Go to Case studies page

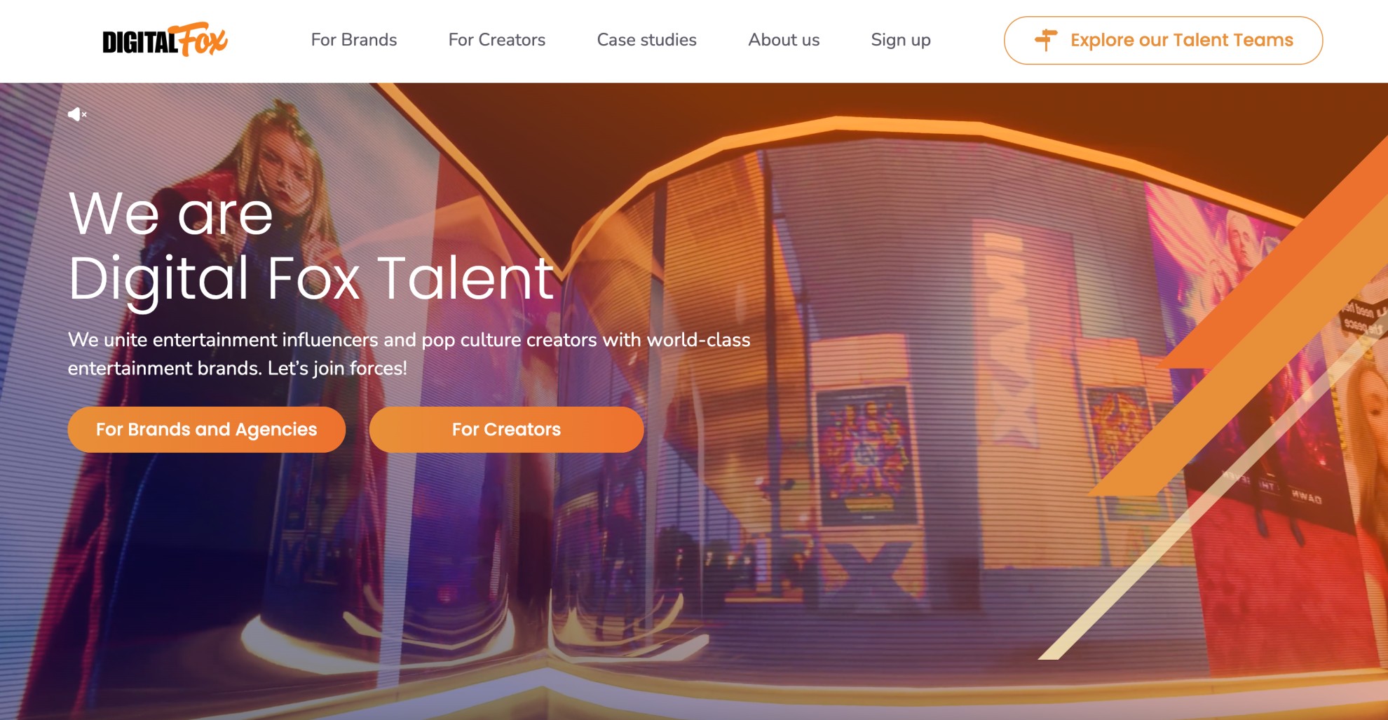pyautogui.click(x=647, y=40)
